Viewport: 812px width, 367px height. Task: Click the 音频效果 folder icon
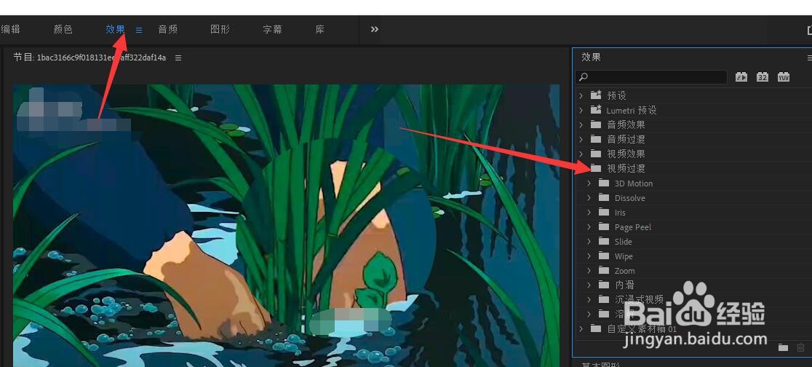pyautogui.click(x=596, y=125)
